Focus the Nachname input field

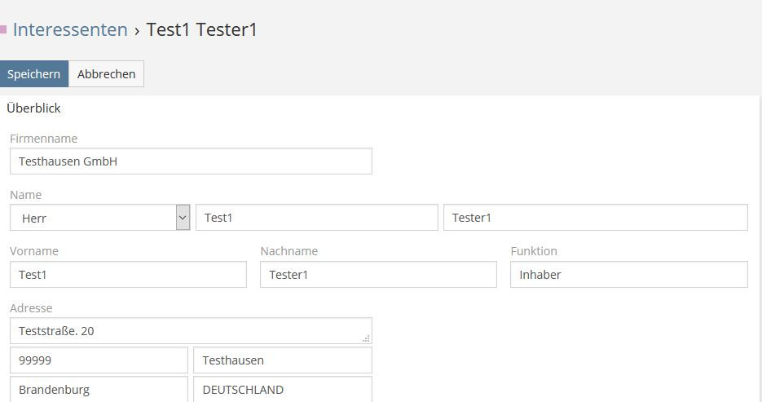click(378, 275)
